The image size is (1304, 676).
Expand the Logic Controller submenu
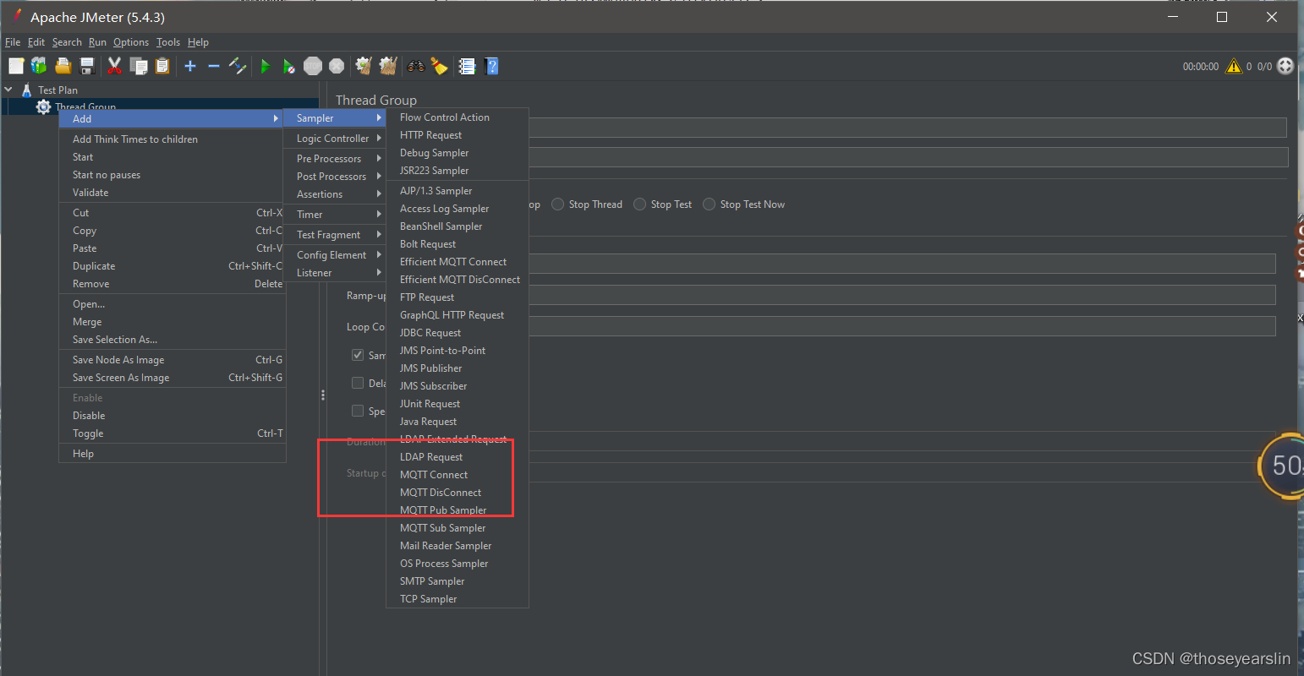334,139
